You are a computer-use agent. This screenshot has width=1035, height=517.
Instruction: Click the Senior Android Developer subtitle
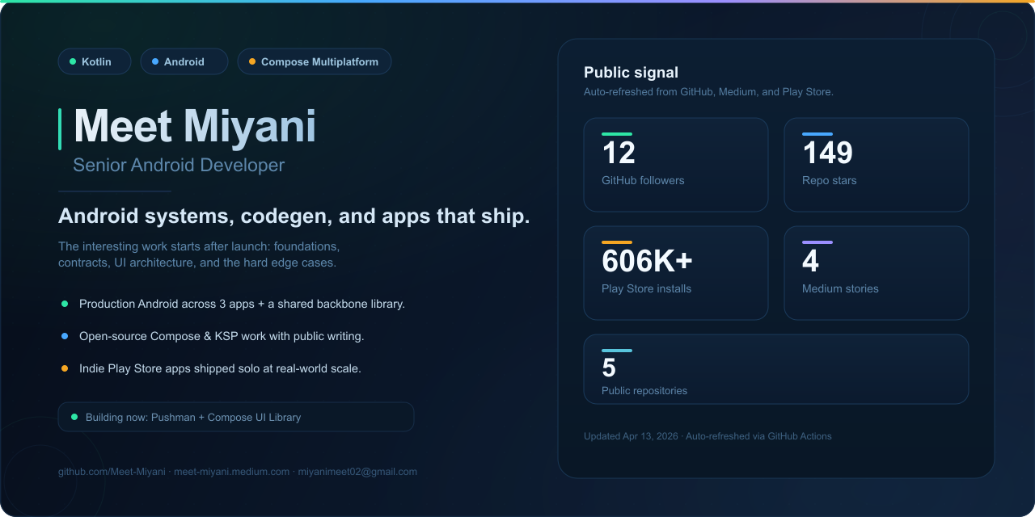[x=179, y=165]
